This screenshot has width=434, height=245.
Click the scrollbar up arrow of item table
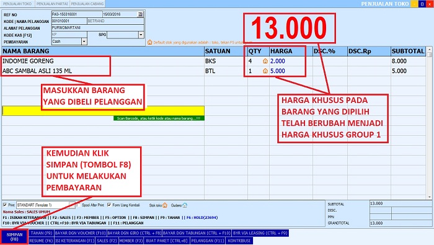coord(430,50)
